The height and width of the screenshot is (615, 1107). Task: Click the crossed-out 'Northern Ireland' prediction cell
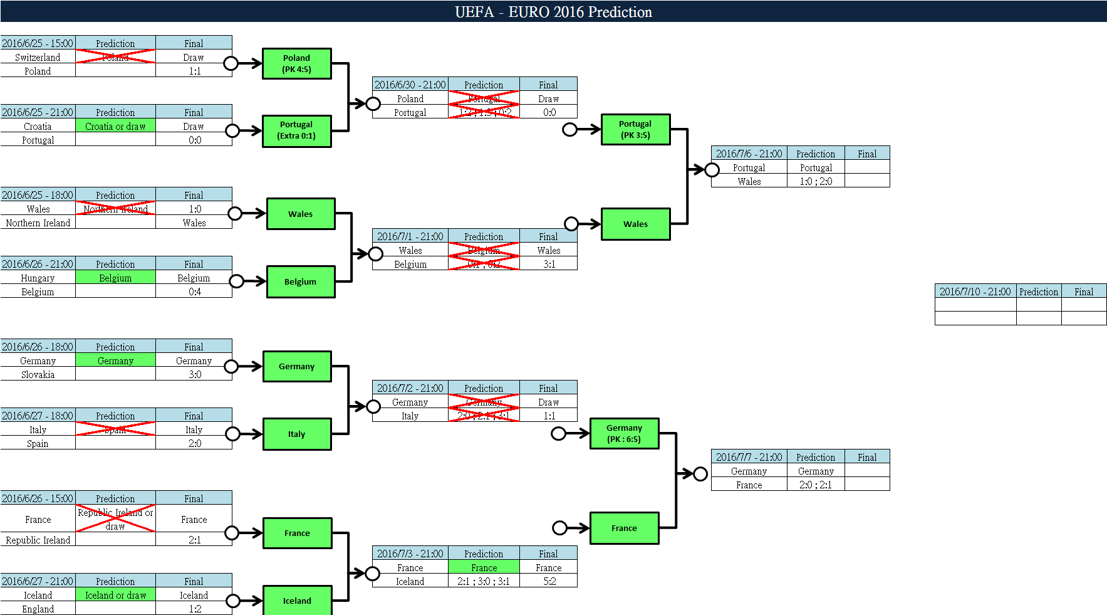[115, 209]
